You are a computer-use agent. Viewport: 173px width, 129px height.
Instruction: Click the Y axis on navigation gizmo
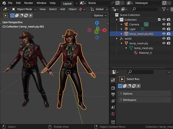(98, 28)
